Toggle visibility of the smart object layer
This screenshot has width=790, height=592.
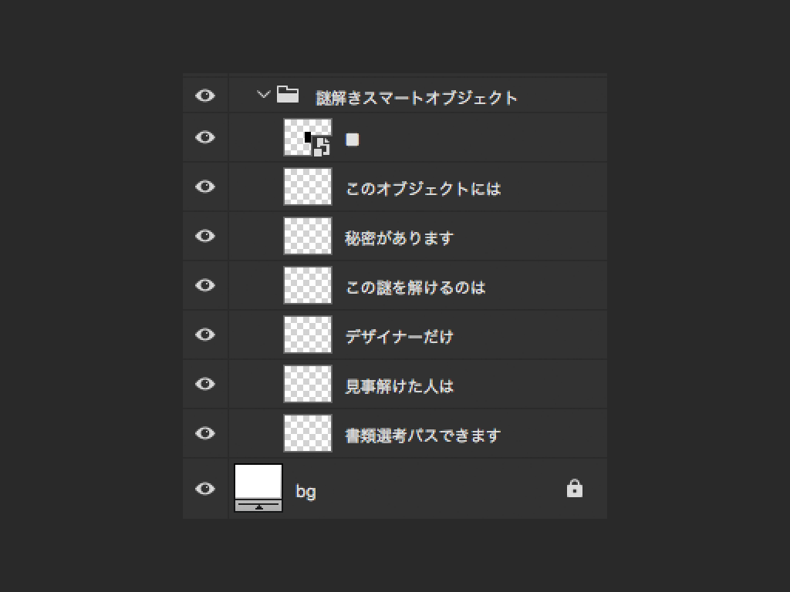(x=205, y=137)
